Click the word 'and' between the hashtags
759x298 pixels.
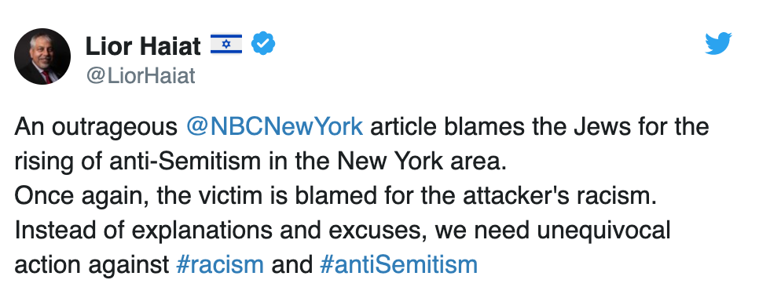291,265
